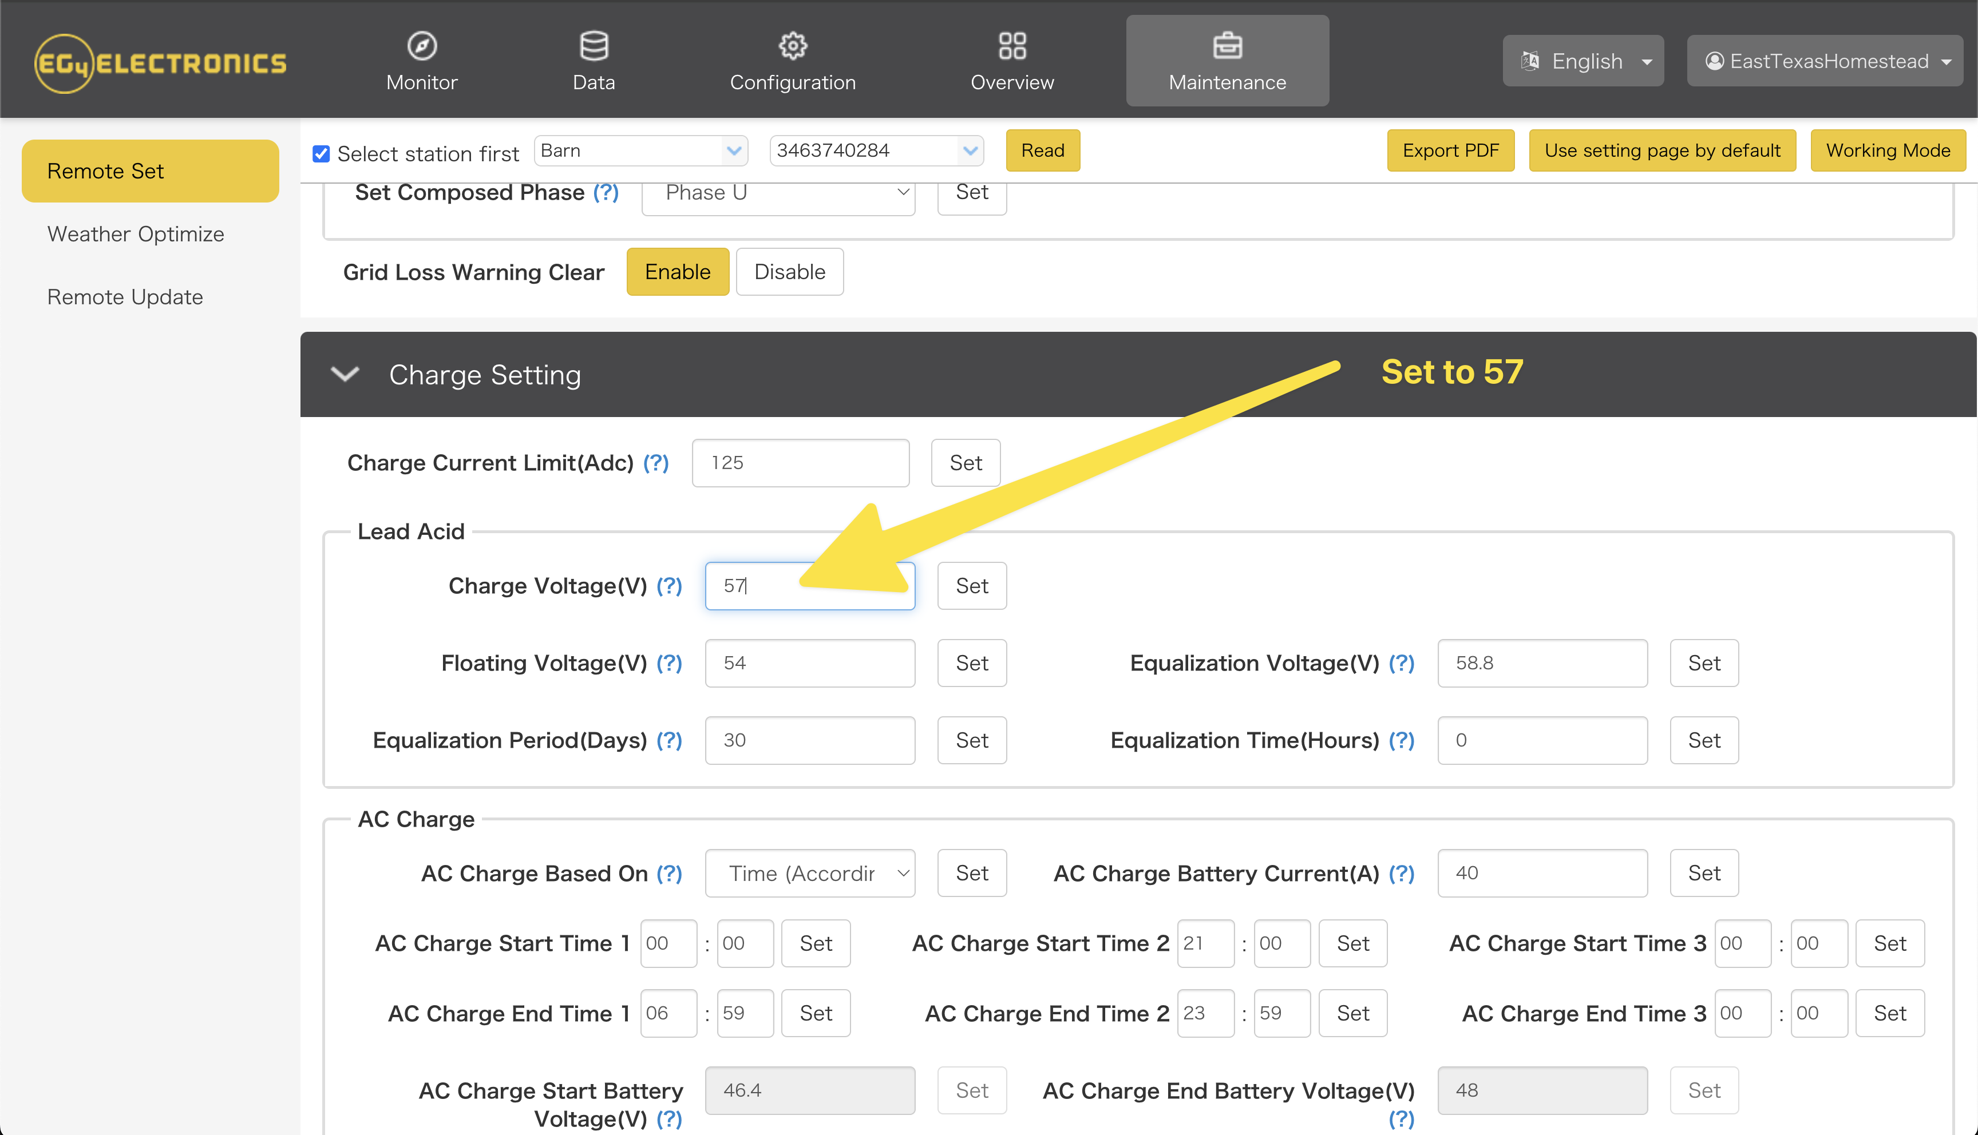Show help for AC Charge Battery Current
This screenshot has width=1978, height=1135.
1401,873
